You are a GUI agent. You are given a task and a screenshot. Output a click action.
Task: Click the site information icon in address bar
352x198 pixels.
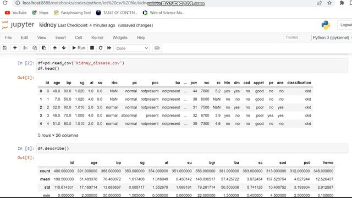pos(18,3)
